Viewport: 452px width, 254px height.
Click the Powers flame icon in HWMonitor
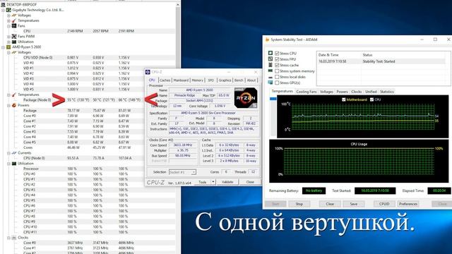(x=14, y=105)
